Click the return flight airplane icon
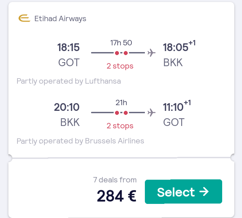Viewport: 242px width, 218px height. [151, 113]
